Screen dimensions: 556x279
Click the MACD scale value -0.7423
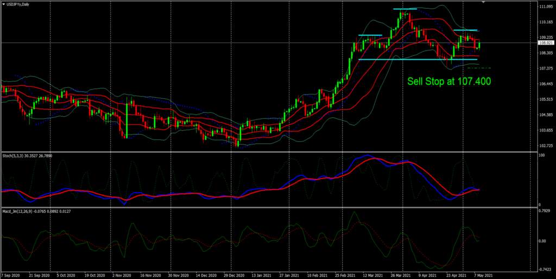pyautogui.click(x=544, y=269)
